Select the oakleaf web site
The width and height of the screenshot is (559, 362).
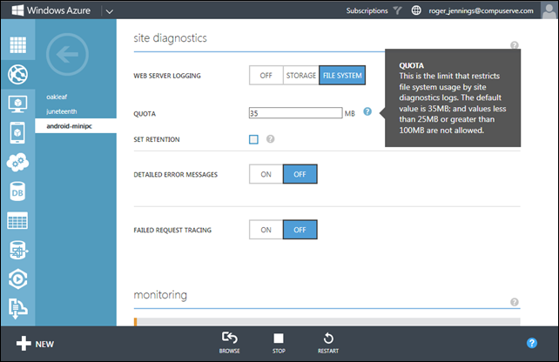coord(57,97)
